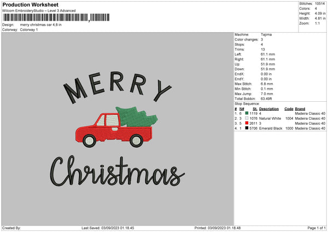Click the 'Emerald Black' description

click(x=271, y=128)
